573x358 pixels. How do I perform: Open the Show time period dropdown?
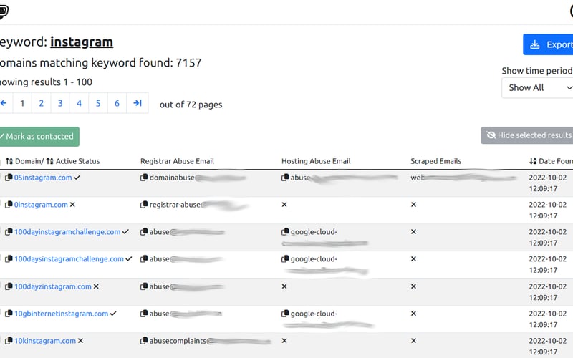pyautogui.click(x=537, y=87)
